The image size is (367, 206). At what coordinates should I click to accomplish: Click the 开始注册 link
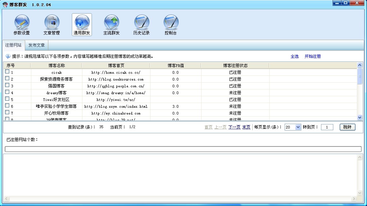(x=313, y=56)
